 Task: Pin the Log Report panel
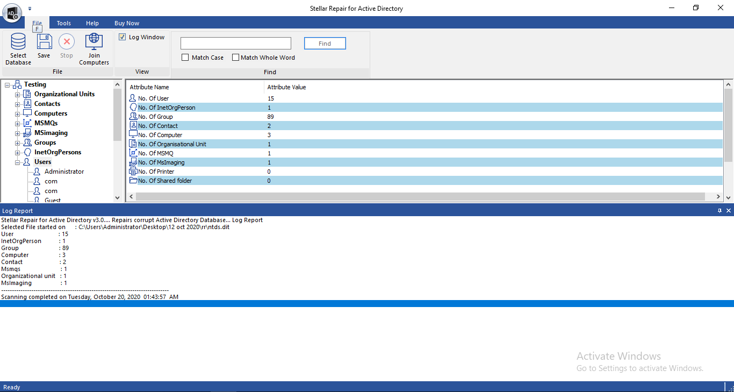(x=719, y=211)
